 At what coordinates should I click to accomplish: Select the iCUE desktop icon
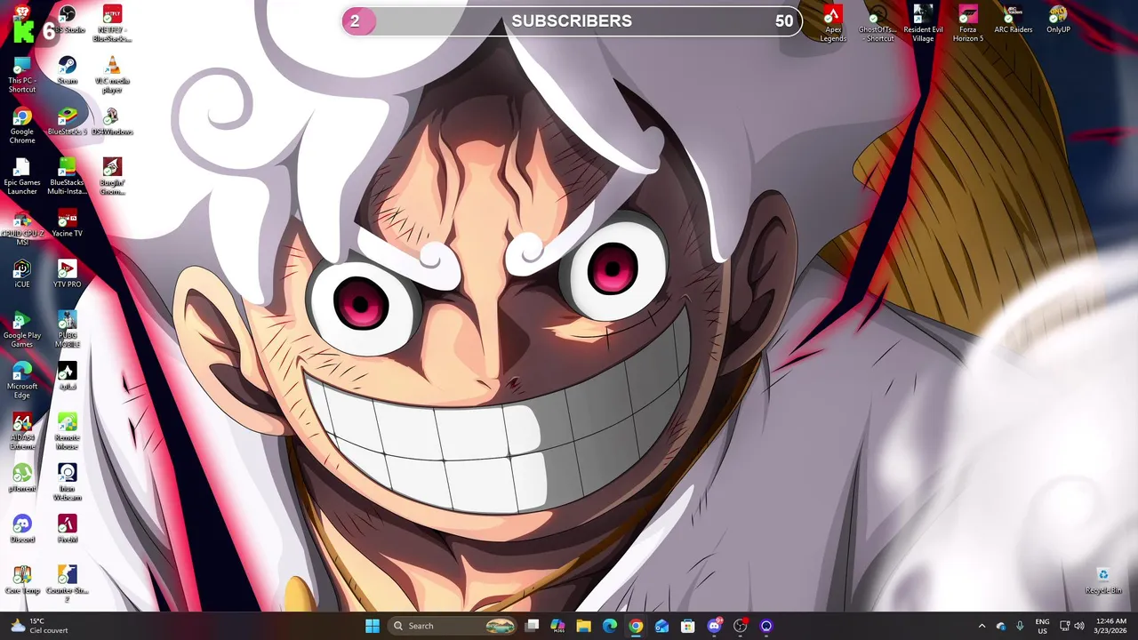22,274
